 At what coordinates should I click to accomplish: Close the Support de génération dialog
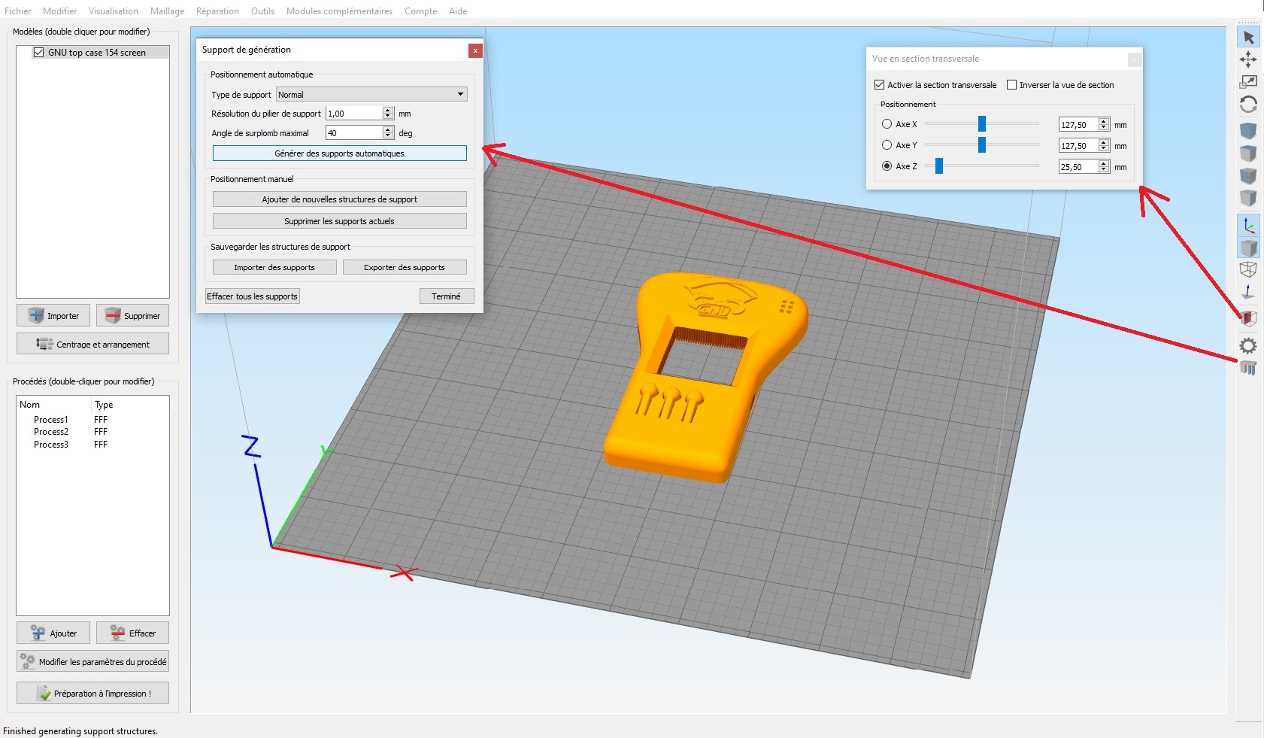[475, 50]
